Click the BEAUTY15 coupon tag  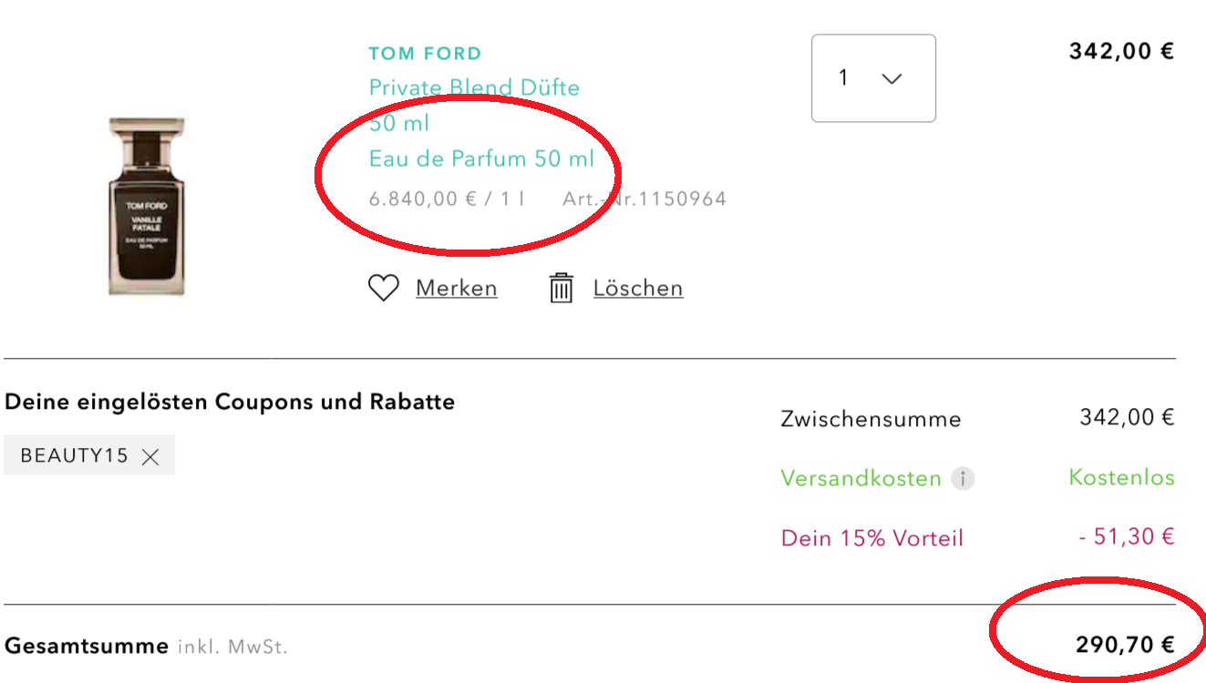74,456
